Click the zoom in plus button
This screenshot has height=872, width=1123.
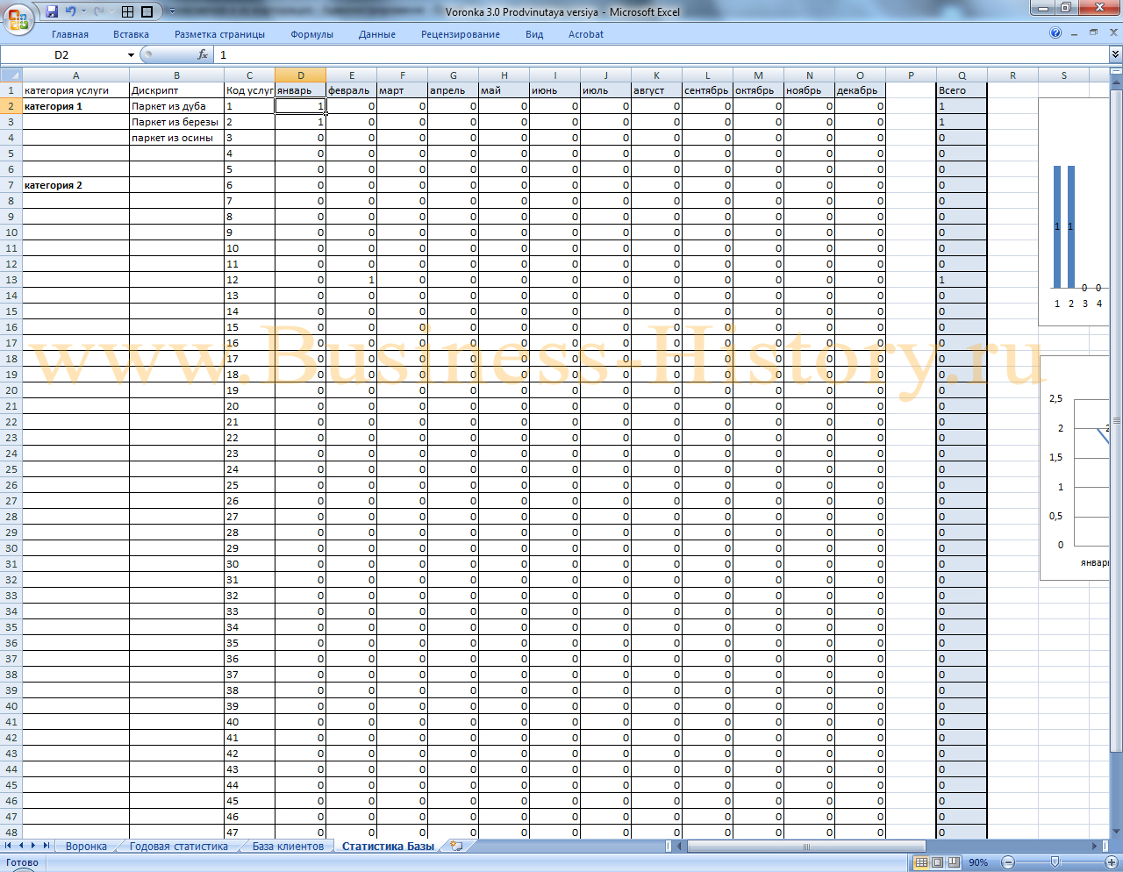(1112, 862)
